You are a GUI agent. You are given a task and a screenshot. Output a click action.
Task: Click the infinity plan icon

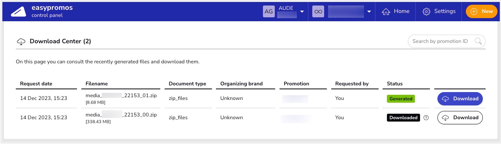click(x=318, y=12)
